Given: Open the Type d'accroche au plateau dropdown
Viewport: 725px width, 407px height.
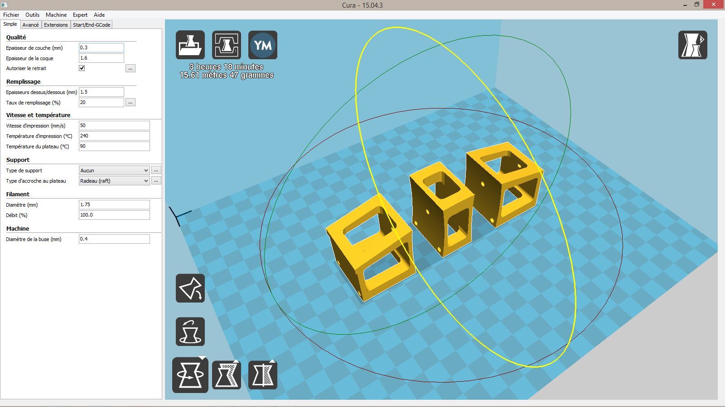Looking at the screenshot, I should (x=114, y=181).
